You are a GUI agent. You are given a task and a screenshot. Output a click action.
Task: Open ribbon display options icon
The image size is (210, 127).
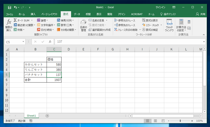tap(174, 7)
